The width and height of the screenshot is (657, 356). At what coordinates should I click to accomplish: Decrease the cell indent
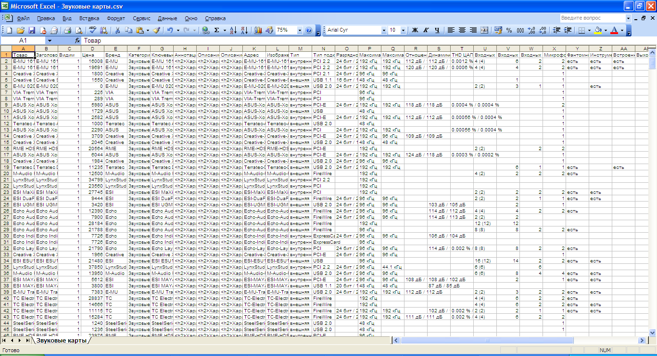click(x=556, y=30)
